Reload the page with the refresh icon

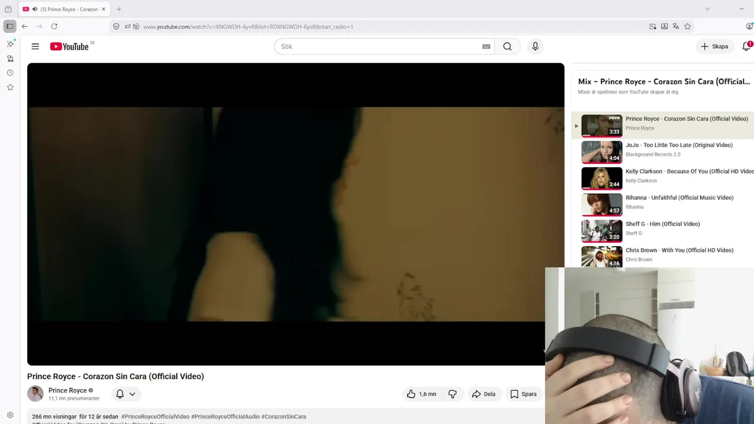coord(54,26)
